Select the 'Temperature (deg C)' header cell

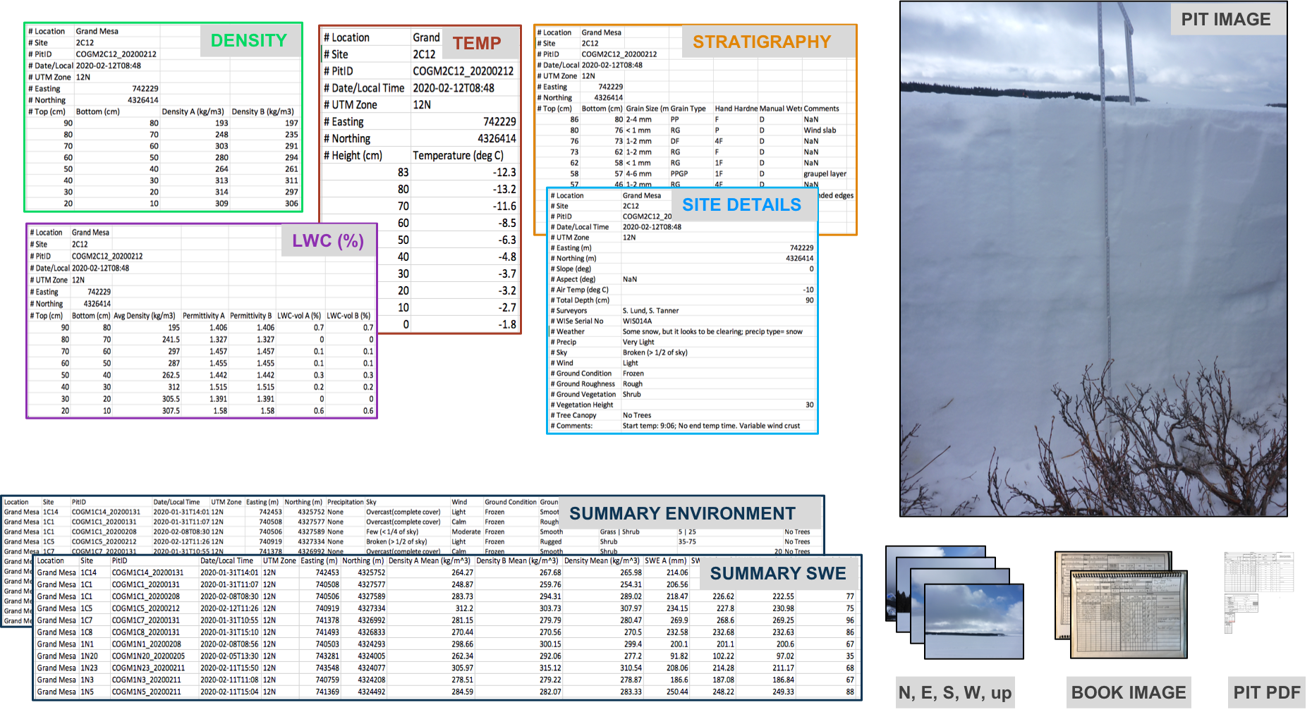[458, 155]
